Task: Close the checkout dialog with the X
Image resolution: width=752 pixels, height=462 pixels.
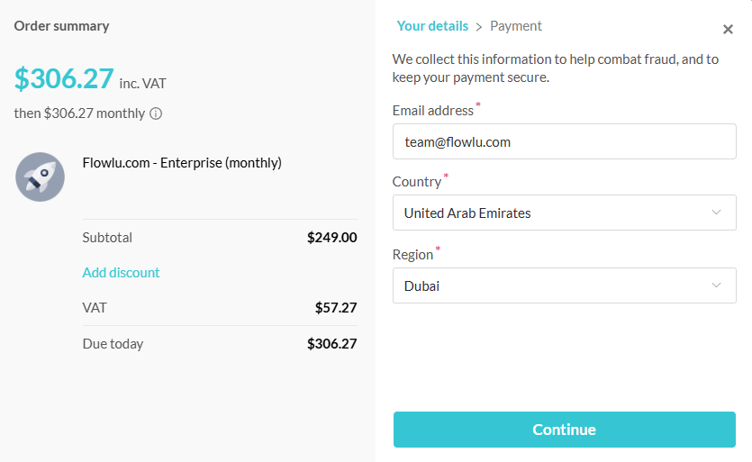Action: click(728, 29)
